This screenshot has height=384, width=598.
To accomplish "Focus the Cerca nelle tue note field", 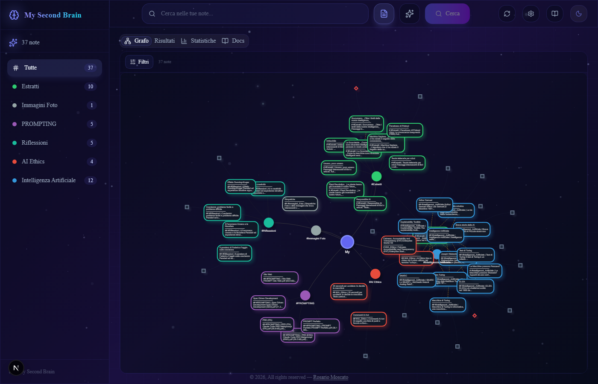I will [x=255, y=14].
